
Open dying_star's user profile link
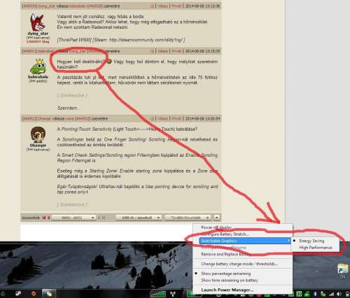(38, 34)
